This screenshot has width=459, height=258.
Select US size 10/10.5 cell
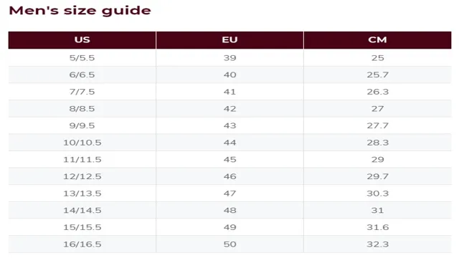coord(82,143)
